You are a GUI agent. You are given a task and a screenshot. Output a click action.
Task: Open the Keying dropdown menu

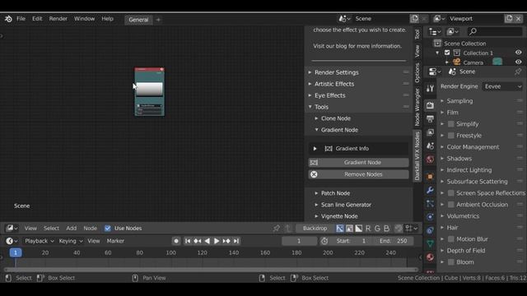pyautogui.click(x=71, y=241)
